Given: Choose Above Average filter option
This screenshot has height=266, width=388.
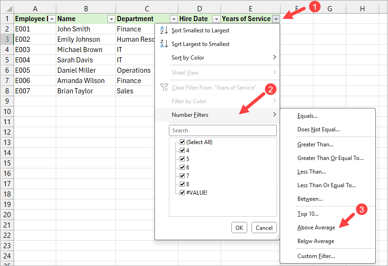Looking at the screenshot, I should pos(316,228).
